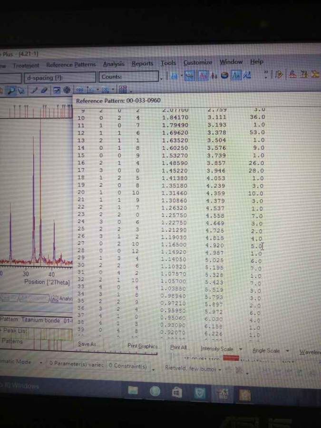Viewport: 321px width, 428px height.
Task: Switch to the Analyze view tab
Action: pos(62,298)
